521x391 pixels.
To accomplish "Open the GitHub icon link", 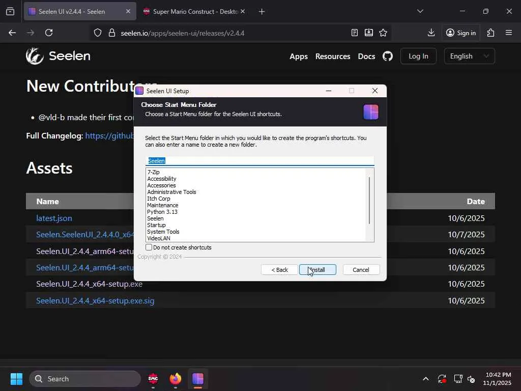I will (387, 56).
